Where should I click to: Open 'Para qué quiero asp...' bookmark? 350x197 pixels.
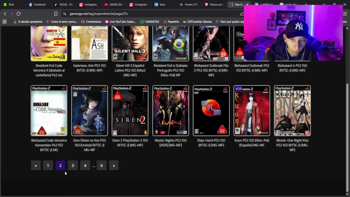pyautogui.click(x=229, y=22)
